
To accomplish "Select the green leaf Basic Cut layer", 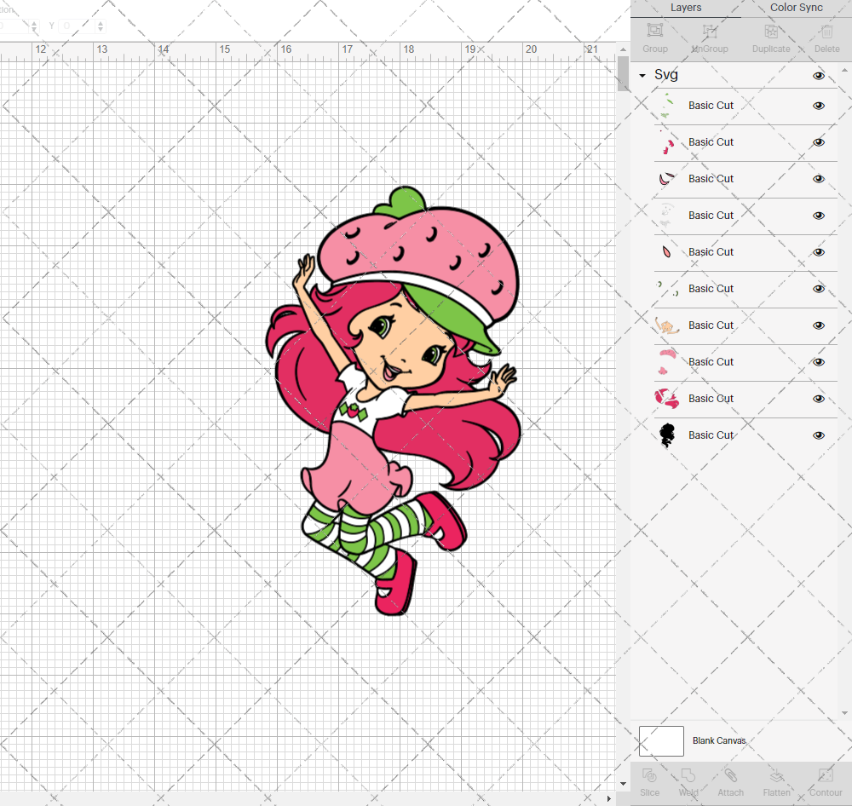I will point(711,105).
